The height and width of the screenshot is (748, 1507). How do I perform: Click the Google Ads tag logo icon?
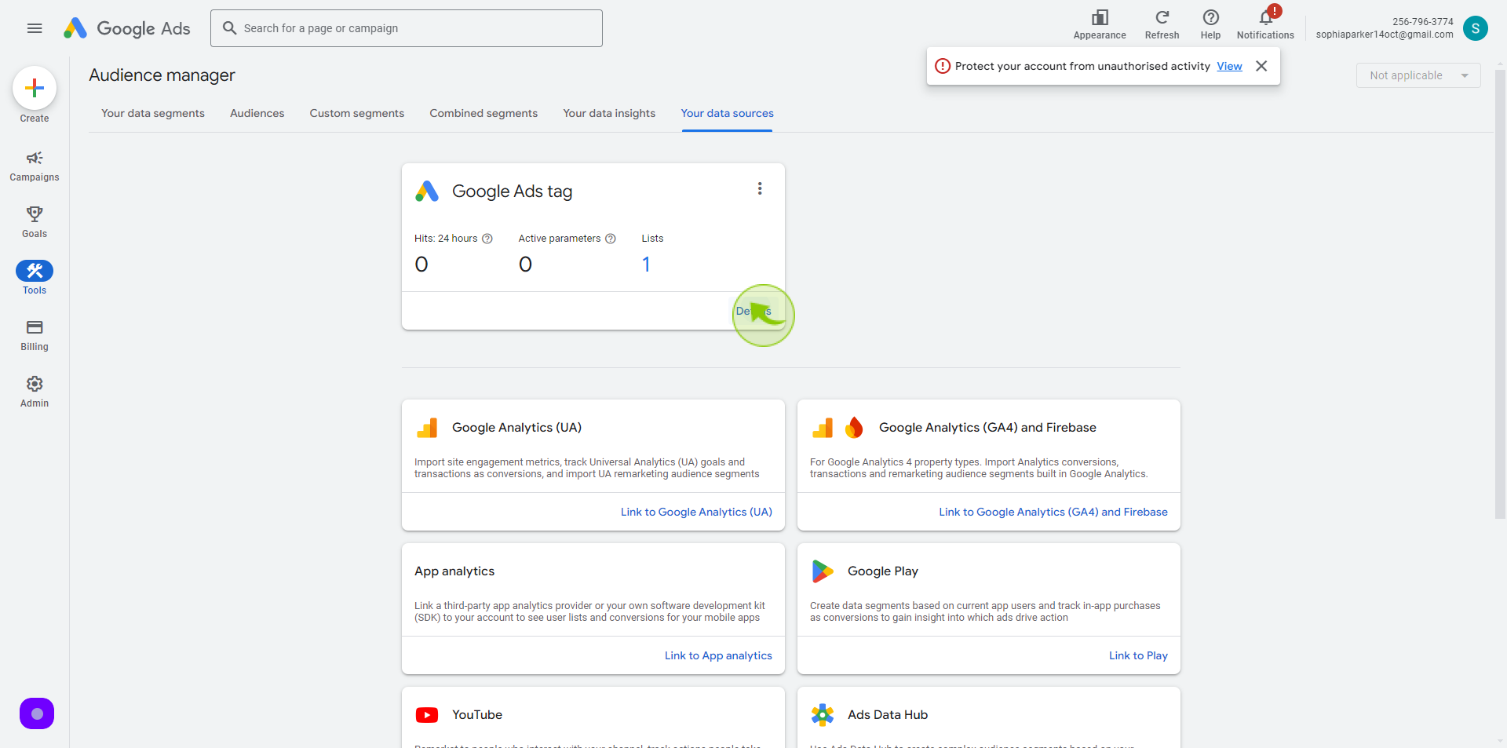click(x=427, y=192)
